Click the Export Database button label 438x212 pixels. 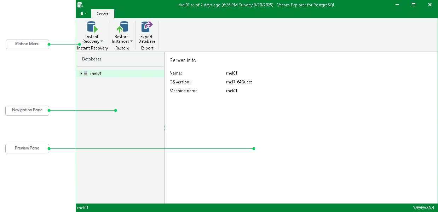point(146,39)
